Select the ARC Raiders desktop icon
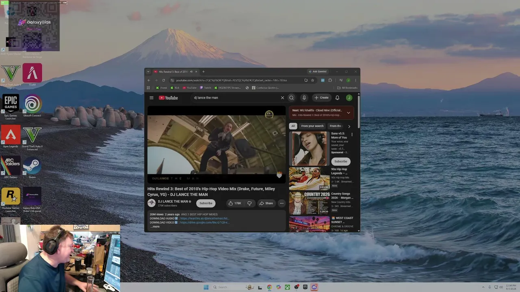Image resolution: width=520 pixels, height=292 pixels. tap(11, 167)
